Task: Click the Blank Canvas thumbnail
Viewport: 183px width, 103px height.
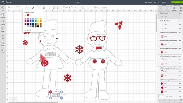Action: tap(161, 96)
